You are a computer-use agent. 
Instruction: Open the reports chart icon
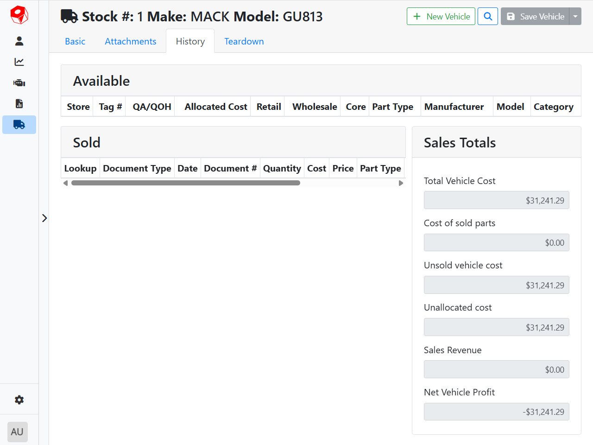[19, 62]
